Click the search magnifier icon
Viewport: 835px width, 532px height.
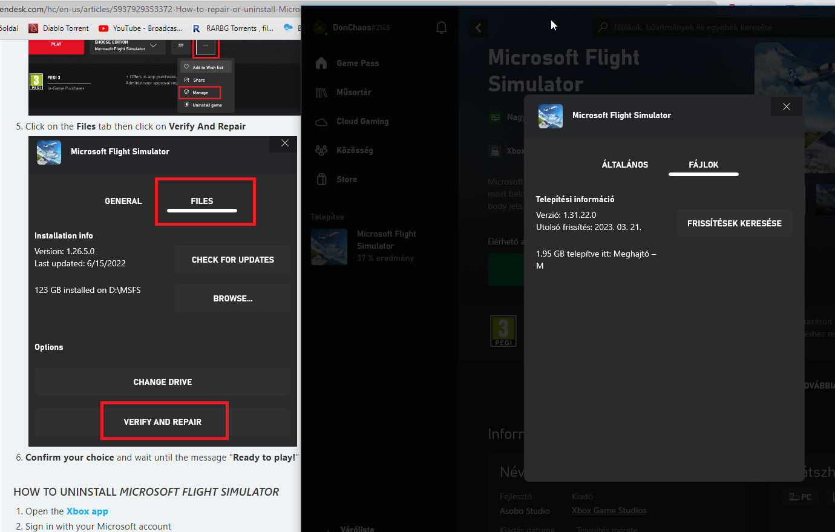603,28
